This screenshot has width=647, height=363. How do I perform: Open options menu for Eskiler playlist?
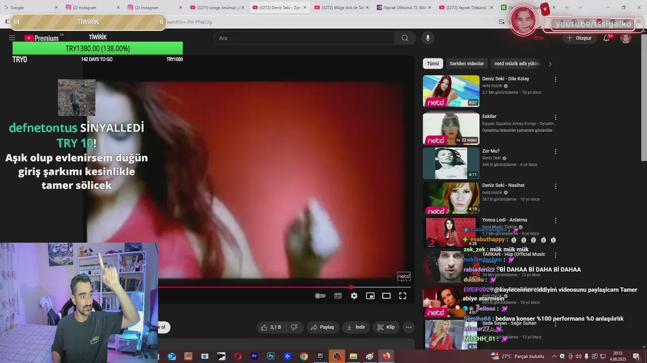pyautogui.click(x=556, y=117)
